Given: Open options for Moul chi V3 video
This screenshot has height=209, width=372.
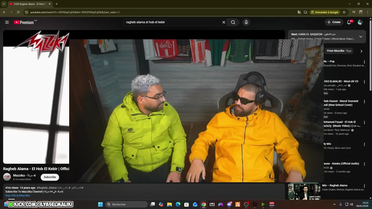Looking at the screenshot, I should (x=364, y=82).
